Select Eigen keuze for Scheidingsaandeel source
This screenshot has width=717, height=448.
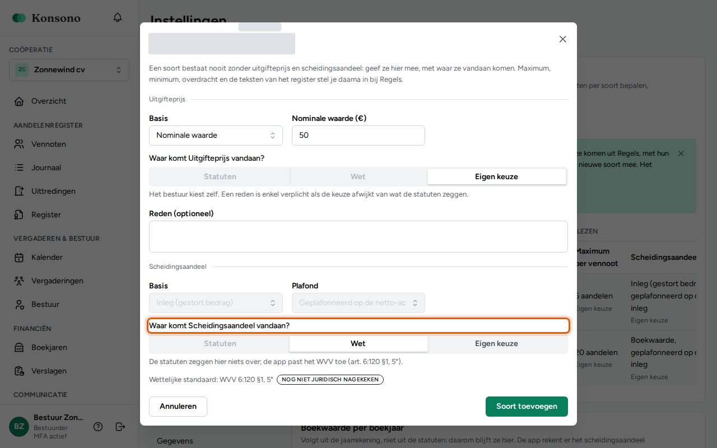coord(496,344)
